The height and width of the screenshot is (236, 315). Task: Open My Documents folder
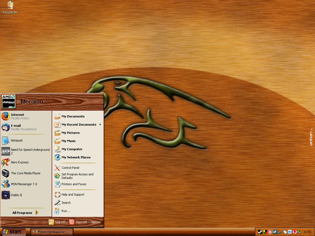point(78,116)
